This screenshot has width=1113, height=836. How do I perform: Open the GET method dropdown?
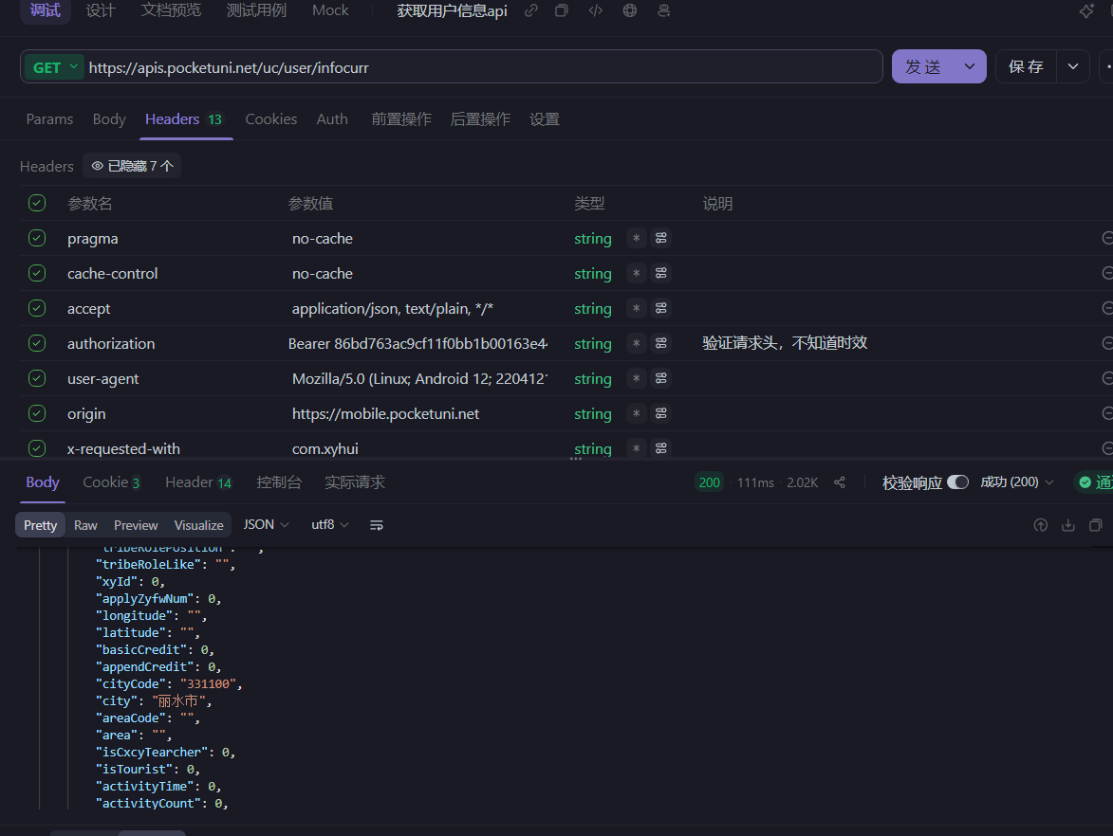click(x=55, y=67)
